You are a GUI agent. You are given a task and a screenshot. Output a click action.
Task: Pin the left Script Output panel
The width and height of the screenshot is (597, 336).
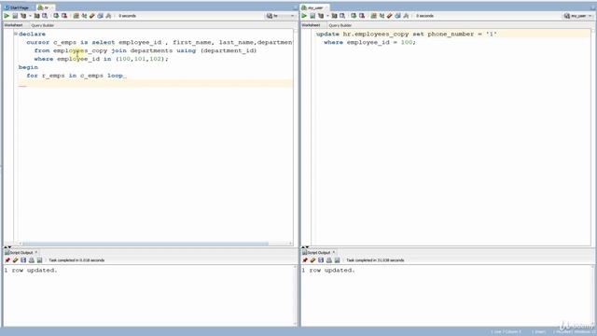pos(7,260)
